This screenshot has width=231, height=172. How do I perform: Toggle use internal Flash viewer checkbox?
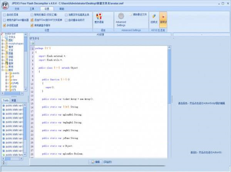click(x=4, y=20)
